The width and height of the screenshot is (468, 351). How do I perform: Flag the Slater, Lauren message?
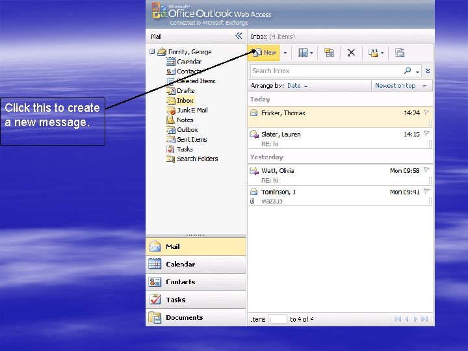tap(426, 134)
